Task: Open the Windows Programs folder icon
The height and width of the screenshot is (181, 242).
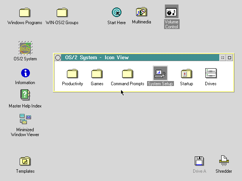Action: (x=25, y=12)
